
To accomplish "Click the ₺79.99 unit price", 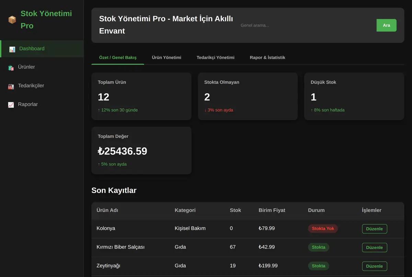I will 267,229.
